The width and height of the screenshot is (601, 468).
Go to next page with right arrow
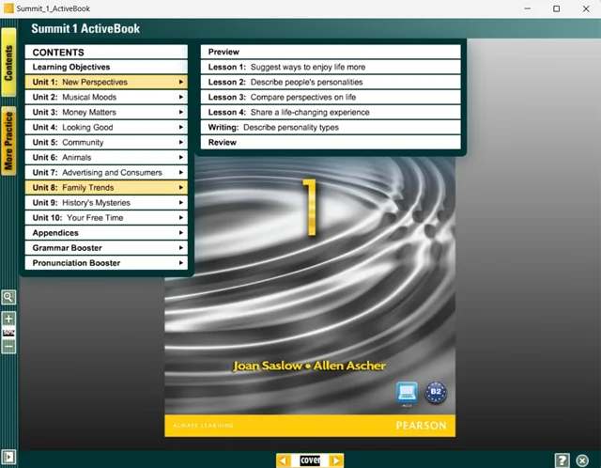[x=336, y=460]
